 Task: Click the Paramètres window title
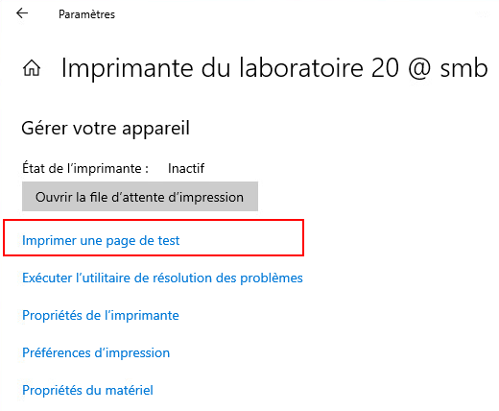coord(86,14)
